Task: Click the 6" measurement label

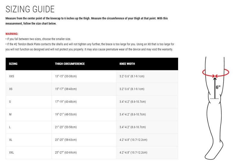Action: (218, 87)
